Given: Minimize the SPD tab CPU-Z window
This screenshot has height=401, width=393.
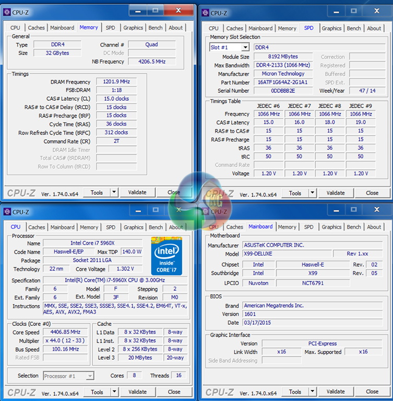Looking at the screenshot, I should (336, 11).
